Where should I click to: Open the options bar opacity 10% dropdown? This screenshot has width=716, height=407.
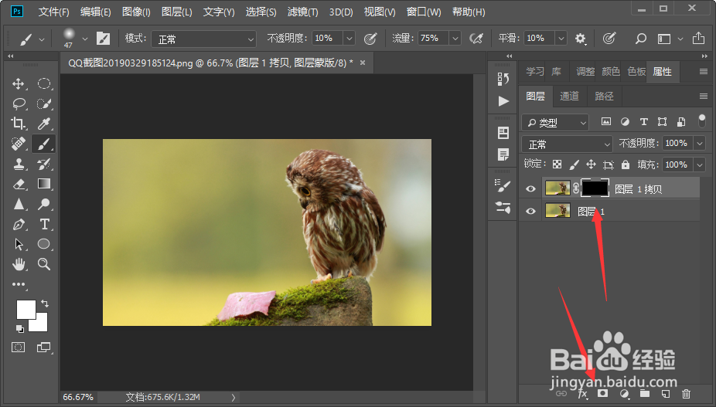point(349,39)
